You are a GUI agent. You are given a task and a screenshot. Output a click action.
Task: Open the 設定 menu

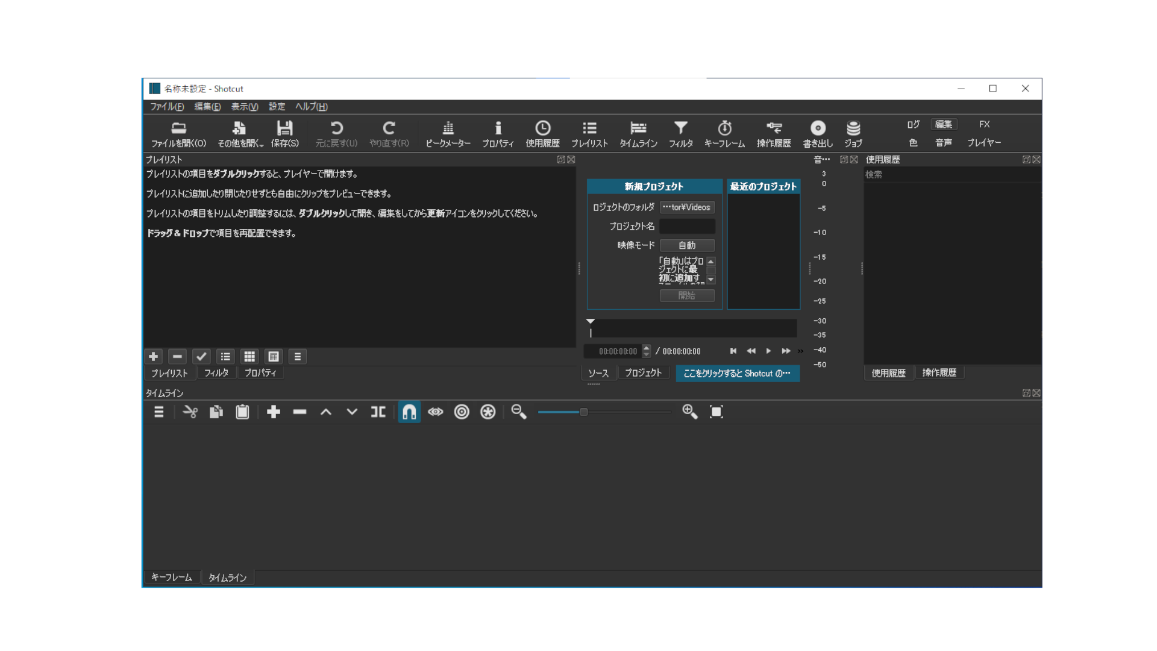pos(277,107)
